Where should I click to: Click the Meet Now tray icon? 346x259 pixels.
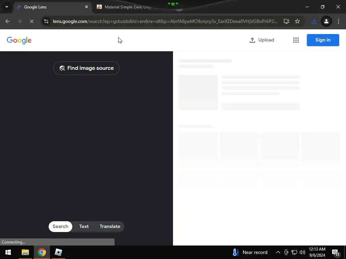tap(286, 252)
